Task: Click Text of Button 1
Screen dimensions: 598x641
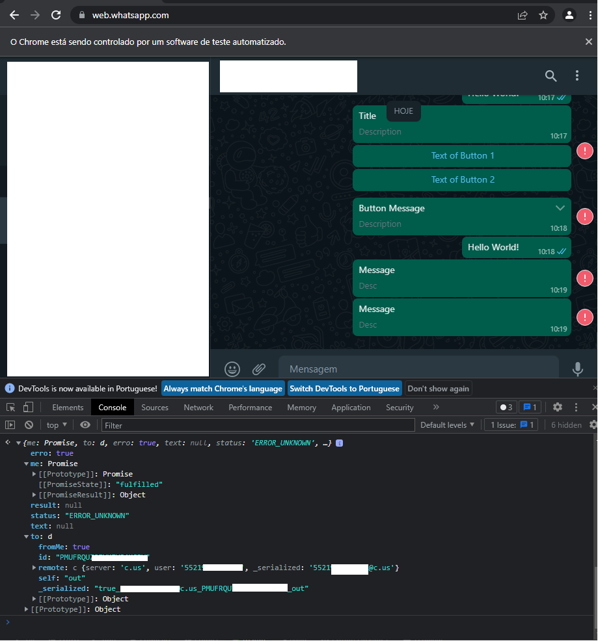Action: [462, 156]
